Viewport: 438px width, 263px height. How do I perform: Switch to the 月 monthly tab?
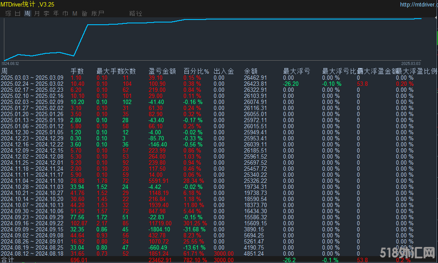coord(37,13)
